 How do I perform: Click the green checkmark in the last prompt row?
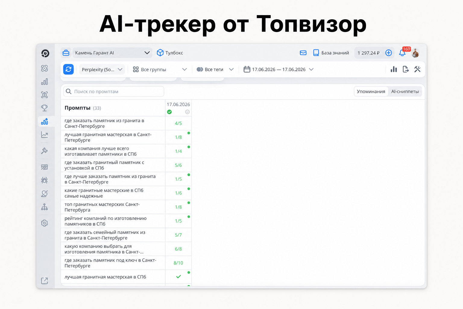[x=178, y=277]
